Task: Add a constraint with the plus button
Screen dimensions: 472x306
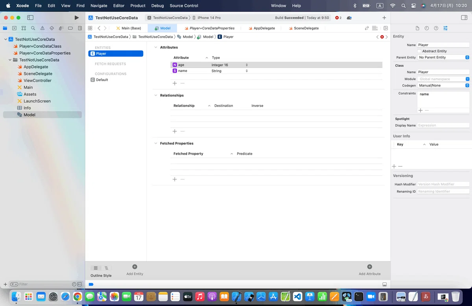Action: coord(420,110)
